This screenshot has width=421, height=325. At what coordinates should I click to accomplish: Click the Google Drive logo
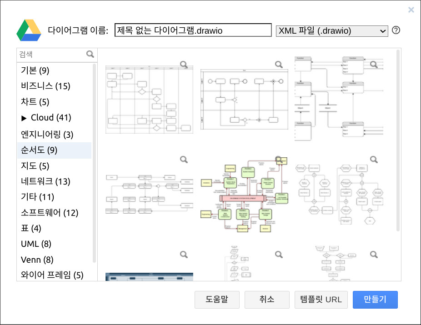click(29, 30)
